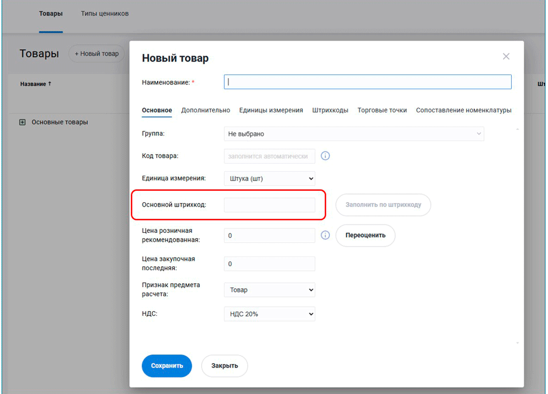Close the Новый товар dialog with X
The height and width of the screenshot is (394, 548).
pyautogui.click(x=506, y=56)
